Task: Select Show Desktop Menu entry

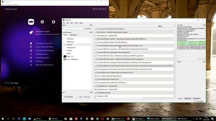Action: click(x=45, y=47)
